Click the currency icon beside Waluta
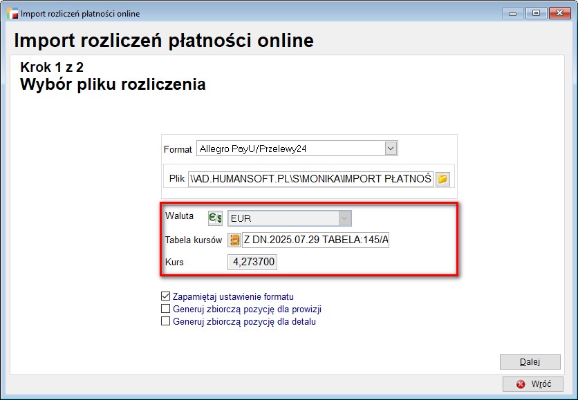Screen dimensions: 578x400 (x=216, y=218)
